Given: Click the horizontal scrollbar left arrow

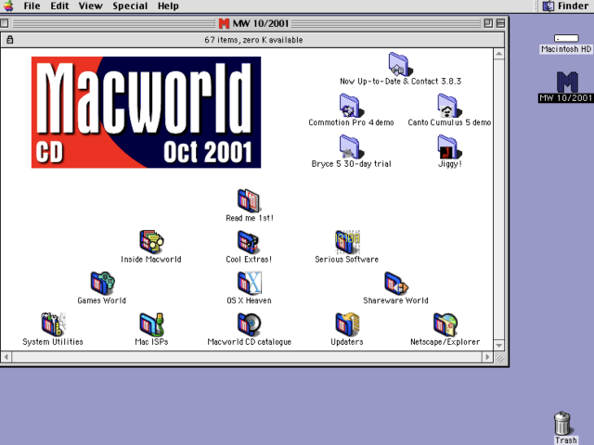Looking at the screenshot, I should pyautogui.click(x=6, y=357).
